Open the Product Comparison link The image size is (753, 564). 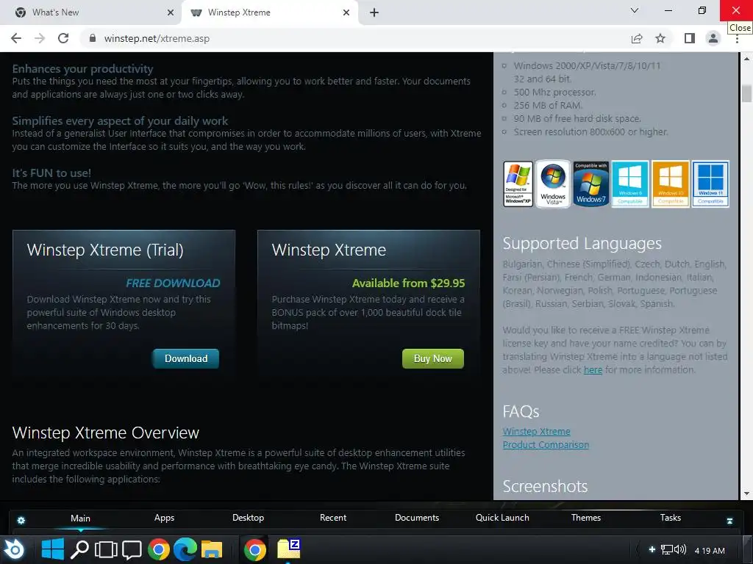click(x=546, y=444)
